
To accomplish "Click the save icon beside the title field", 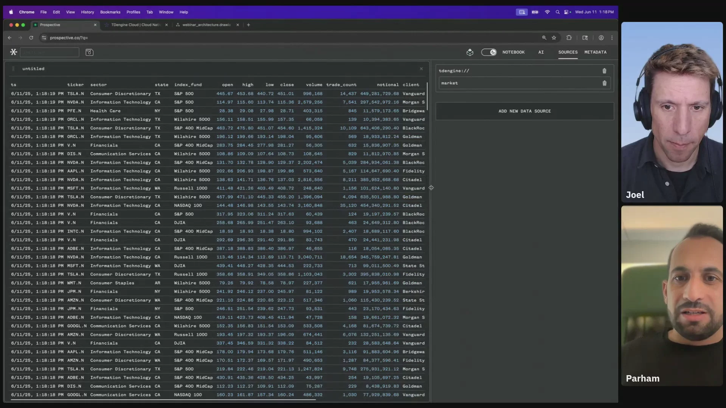I will tap(89, 52).
